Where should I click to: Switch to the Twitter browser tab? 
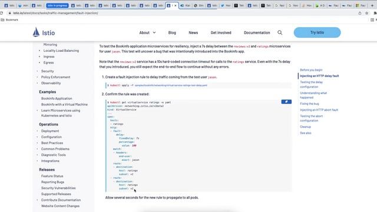(x=226, y=5)
